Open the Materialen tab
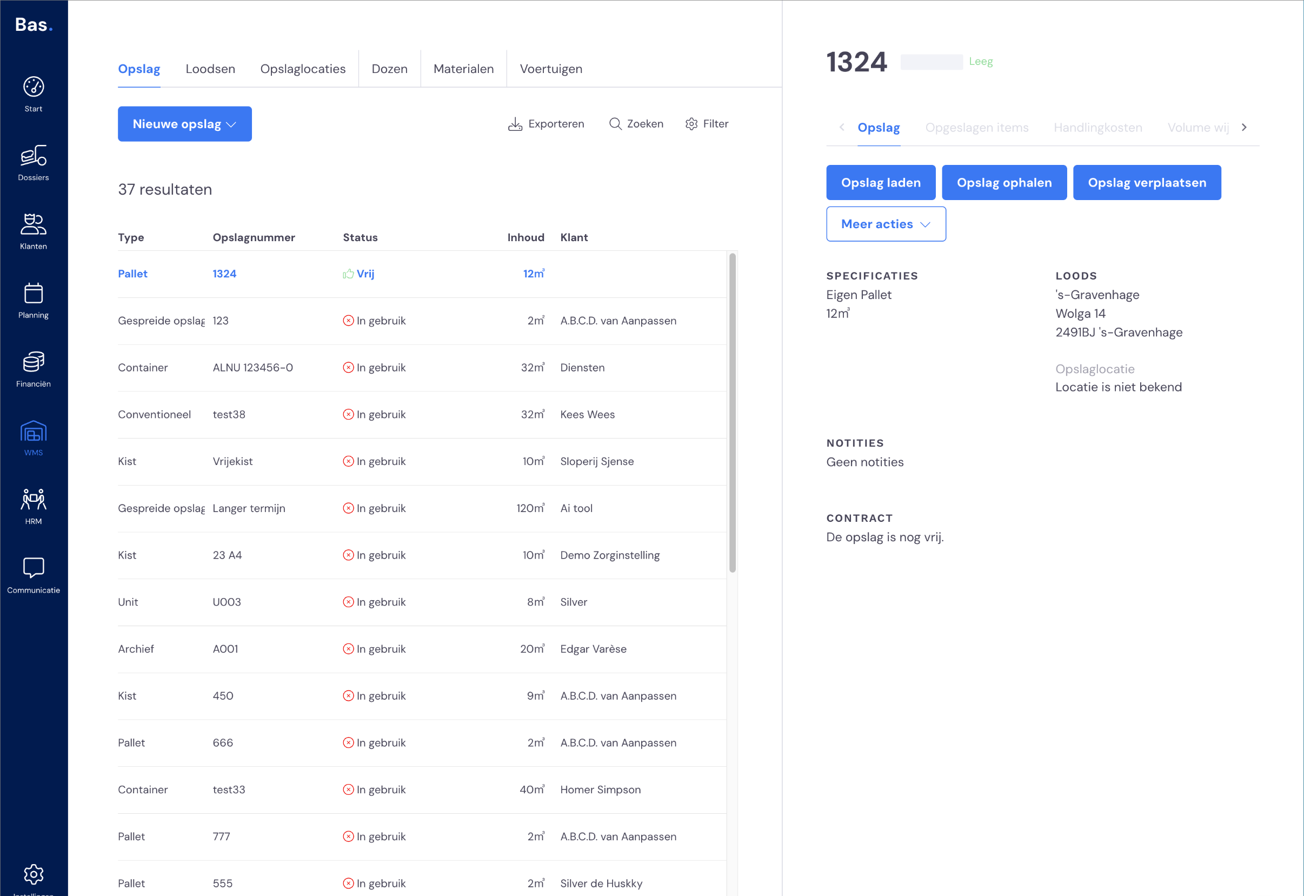The image size is (1304, 896). point(464,69)
